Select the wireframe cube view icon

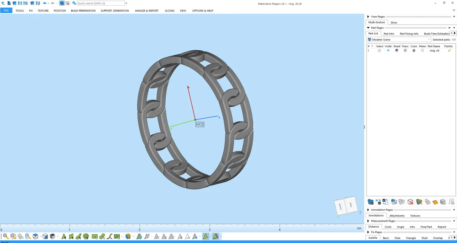35,236
